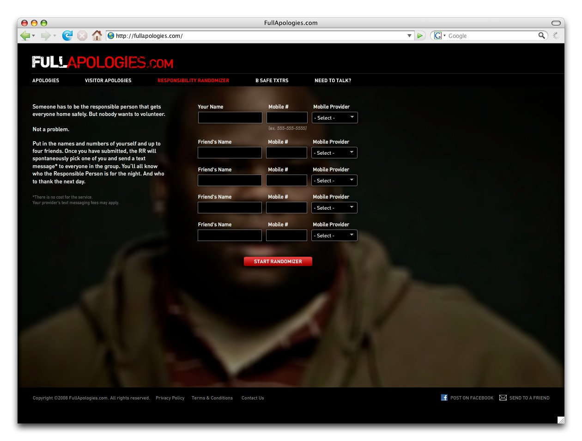Screen dimensions: 582x441
Task: Click the magnifier search icon in Google box
Action: pyautogui.click(x=541, y=36)
